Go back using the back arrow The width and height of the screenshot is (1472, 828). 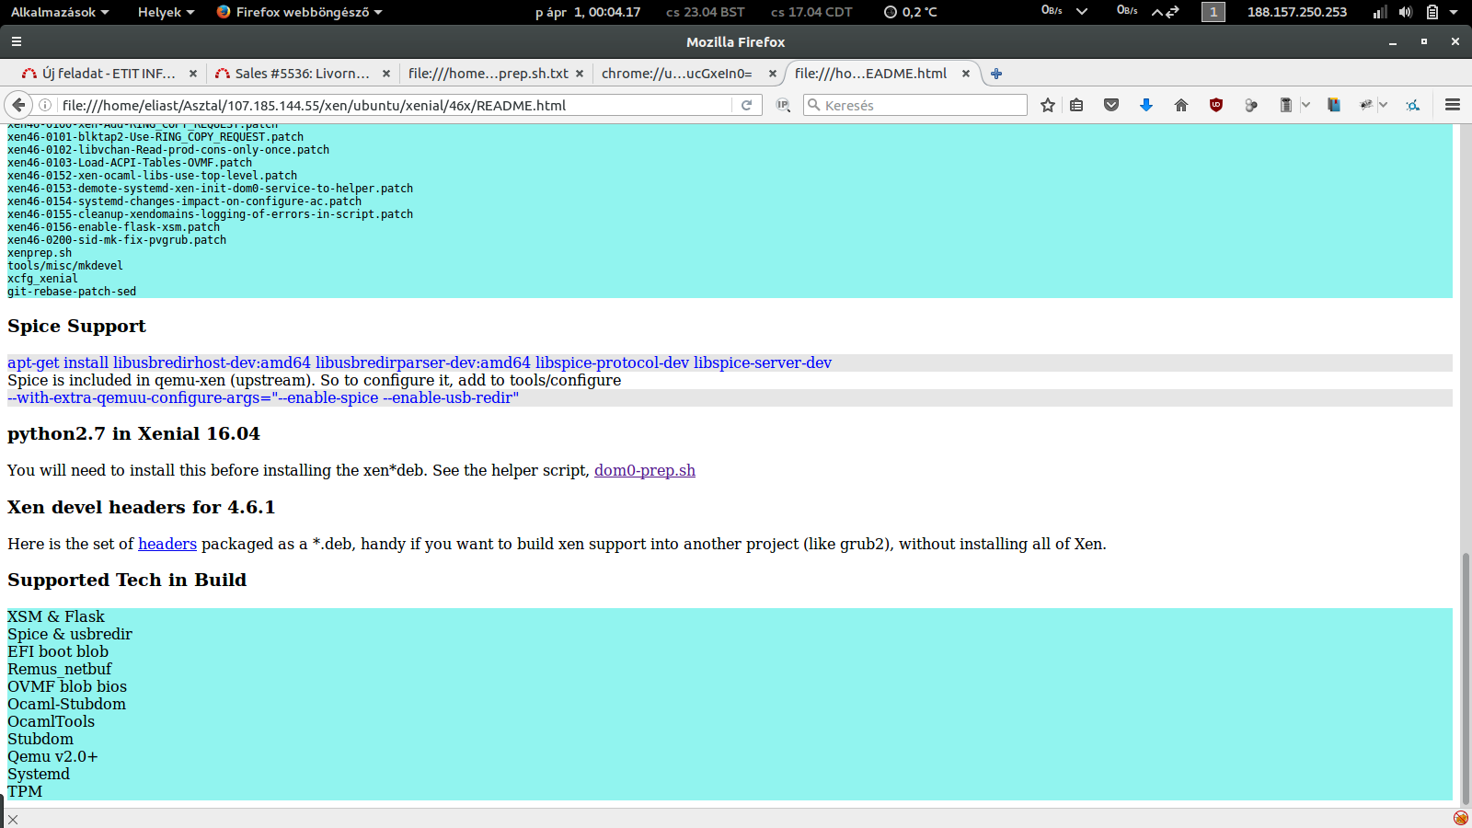pyautogui.click(x=17, y=105)
